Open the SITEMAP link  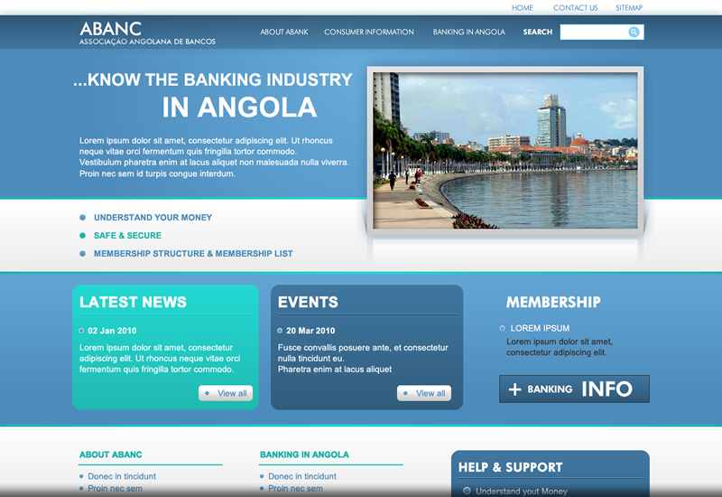click(x=629, y=8)
